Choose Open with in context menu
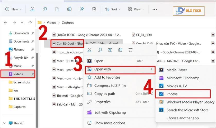This screenshot has width=216, height=128. 120,70
